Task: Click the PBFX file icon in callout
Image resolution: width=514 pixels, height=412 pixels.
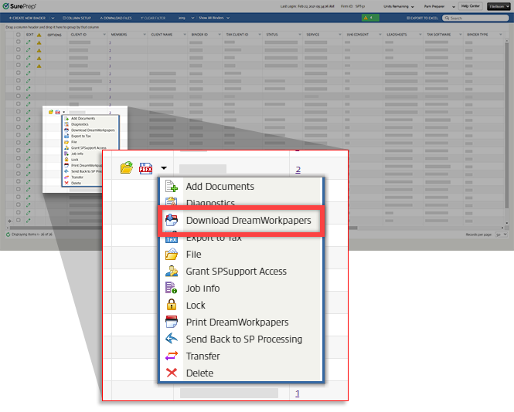Action: coord(145,168)
